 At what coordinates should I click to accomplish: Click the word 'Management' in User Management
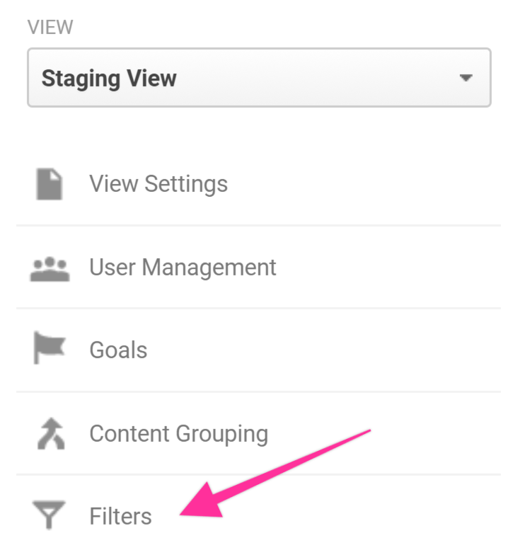point(209,268)
